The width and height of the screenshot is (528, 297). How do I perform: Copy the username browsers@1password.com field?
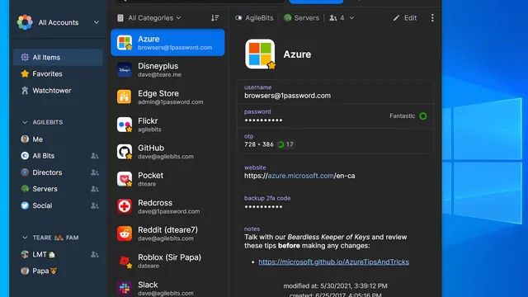tap(336, 92)
